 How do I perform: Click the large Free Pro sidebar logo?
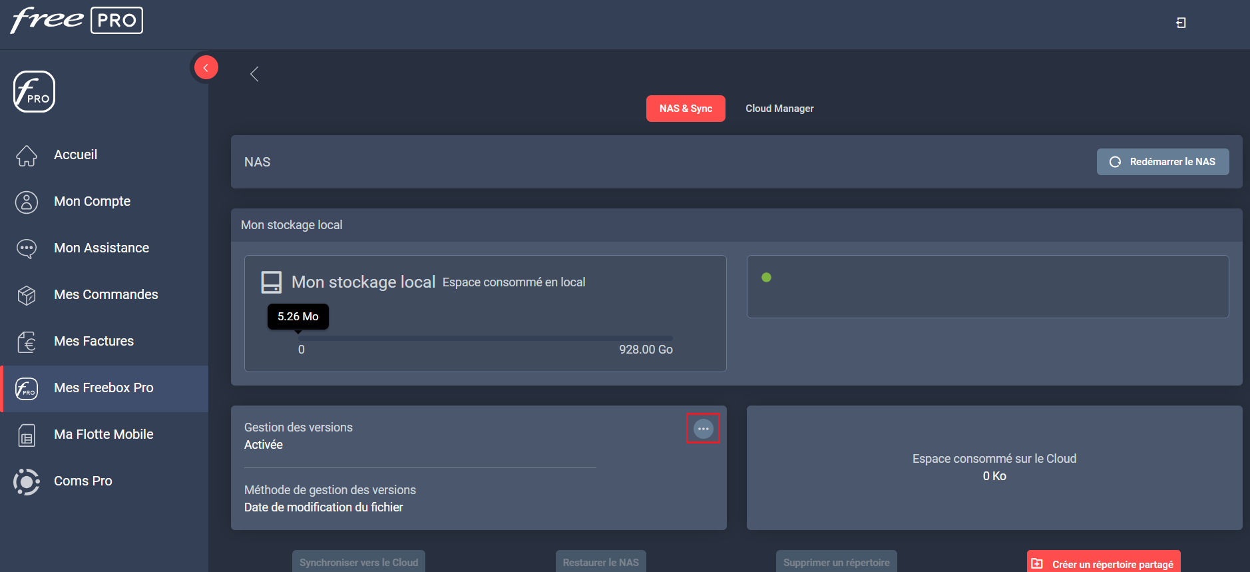pyautogui.click(x=34, y=92)
